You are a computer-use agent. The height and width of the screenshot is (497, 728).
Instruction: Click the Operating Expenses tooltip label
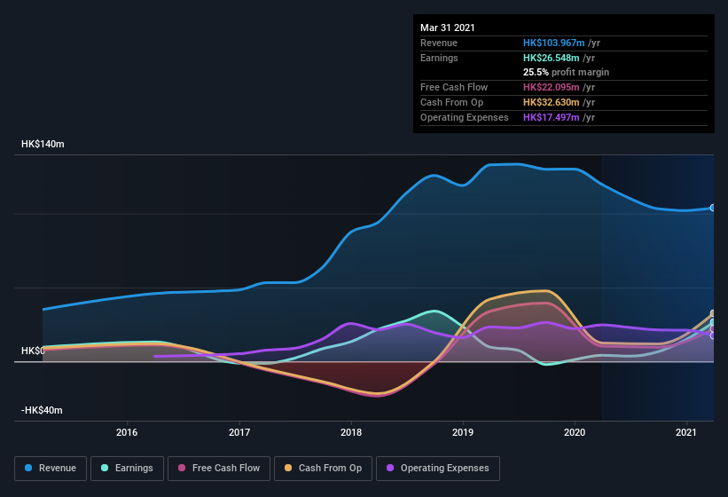[465, 117]
